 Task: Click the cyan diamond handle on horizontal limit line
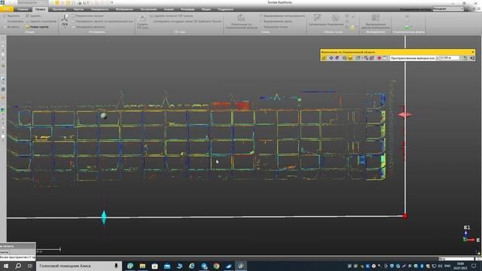coord(104,218)
